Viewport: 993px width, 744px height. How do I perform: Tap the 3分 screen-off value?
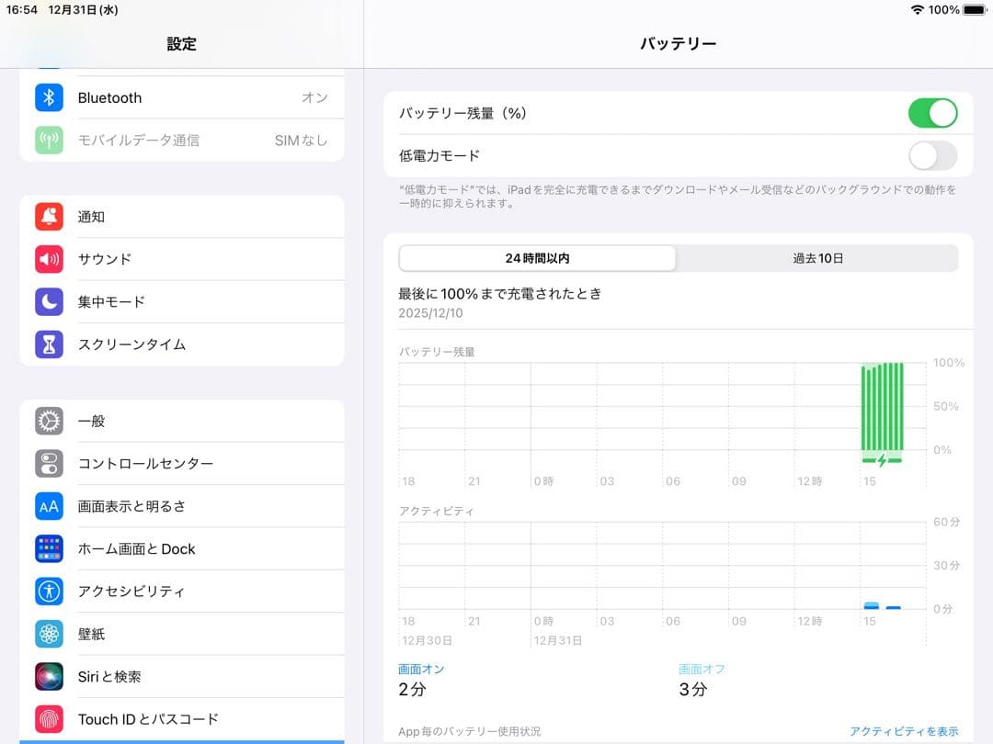692,690
